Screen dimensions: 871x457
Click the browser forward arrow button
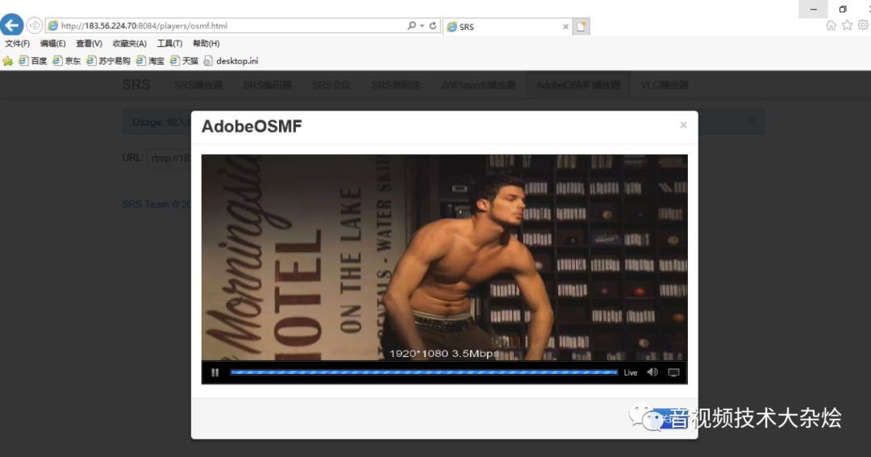tap(35, 26)
